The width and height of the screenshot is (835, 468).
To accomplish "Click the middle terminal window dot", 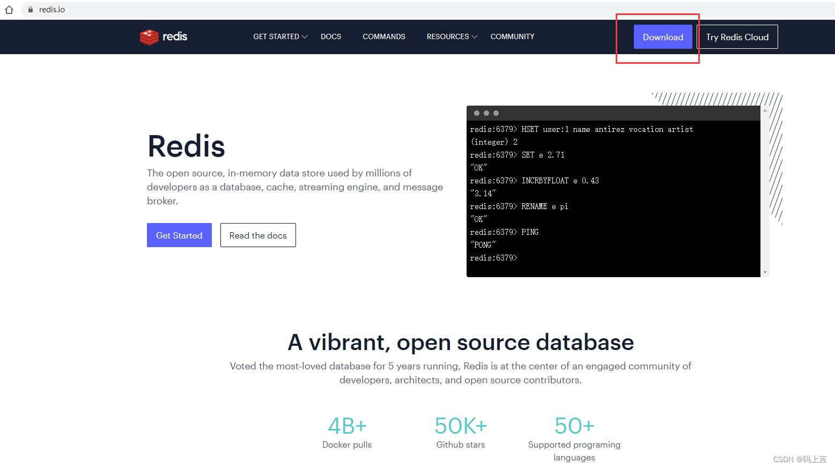I will coord(486,113).
